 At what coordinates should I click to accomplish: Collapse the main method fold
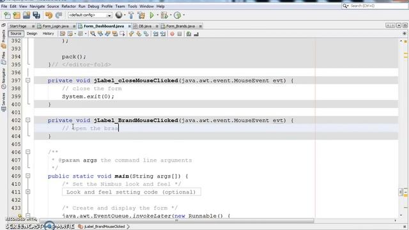pos(28,176)
